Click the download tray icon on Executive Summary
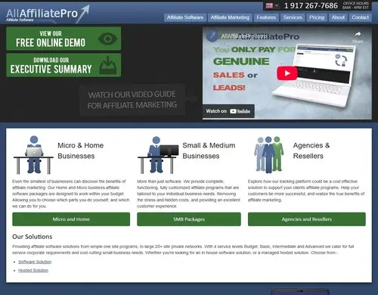The height and width of the screenshot is (295, 378). [x=108, y=65]
